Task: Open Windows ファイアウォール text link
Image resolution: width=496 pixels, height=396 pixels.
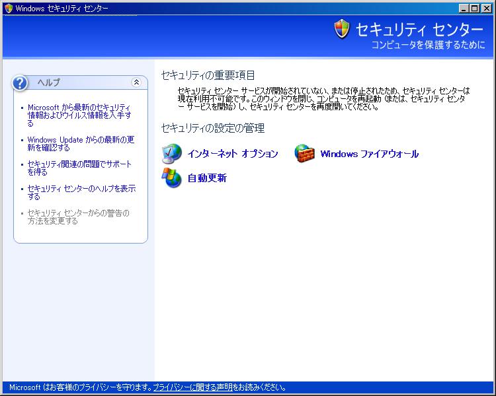Action: point(369,154)
